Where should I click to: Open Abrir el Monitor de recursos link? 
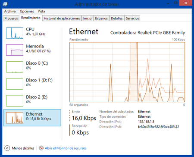coord(66,148)
